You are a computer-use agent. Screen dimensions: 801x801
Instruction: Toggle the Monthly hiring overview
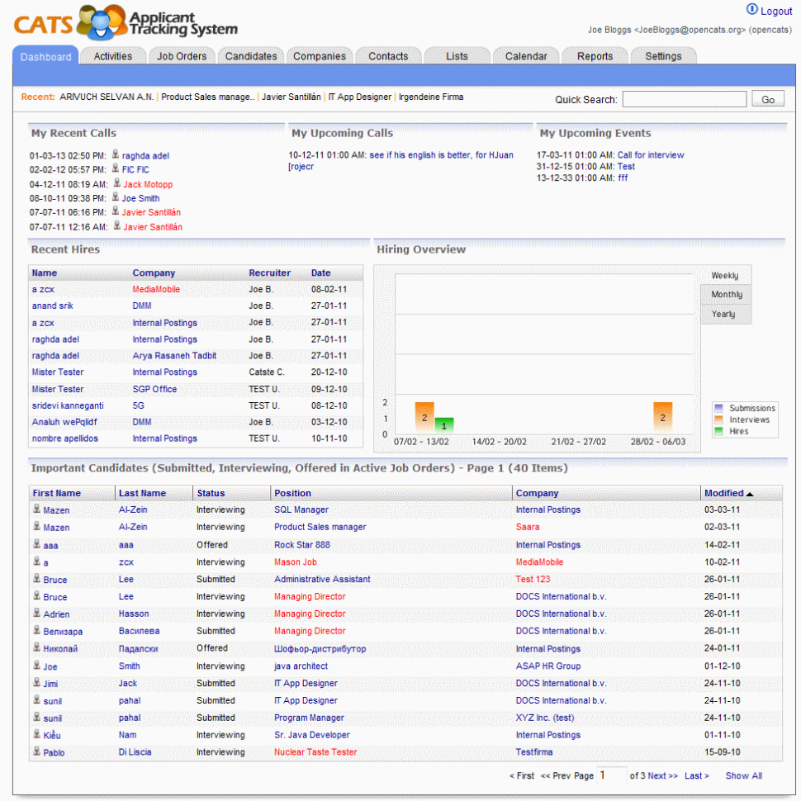726,294
